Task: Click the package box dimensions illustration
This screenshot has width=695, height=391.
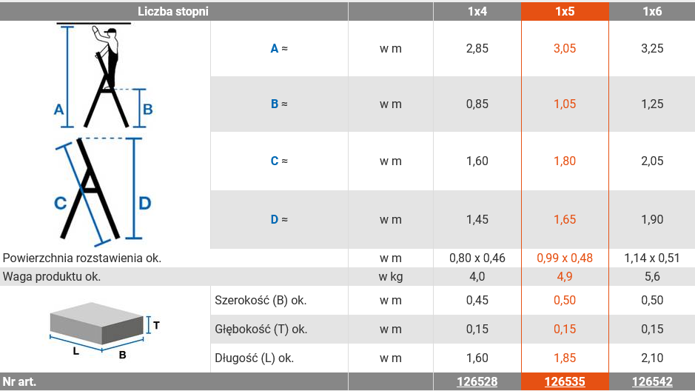Action: tap(104, 330)
